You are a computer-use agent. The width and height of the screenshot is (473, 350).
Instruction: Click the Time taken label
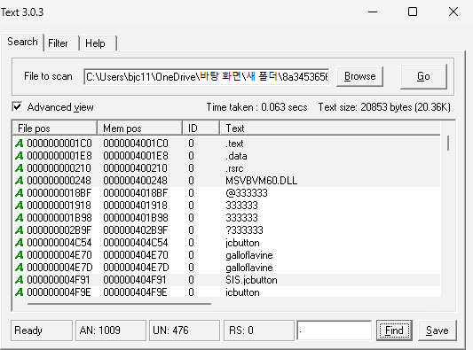coord(256,107)
